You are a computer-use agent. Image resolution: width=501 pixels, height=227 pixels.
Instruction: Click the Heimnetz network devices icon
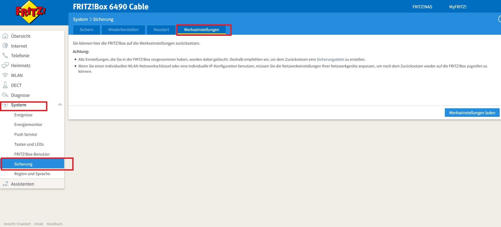[5, 65]
